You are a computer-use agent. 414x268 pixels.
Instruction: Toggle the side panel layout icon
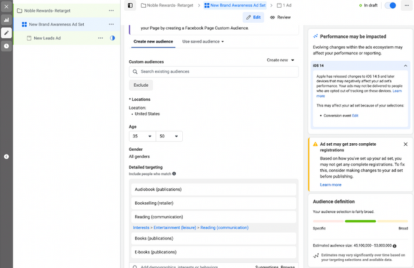130,5
